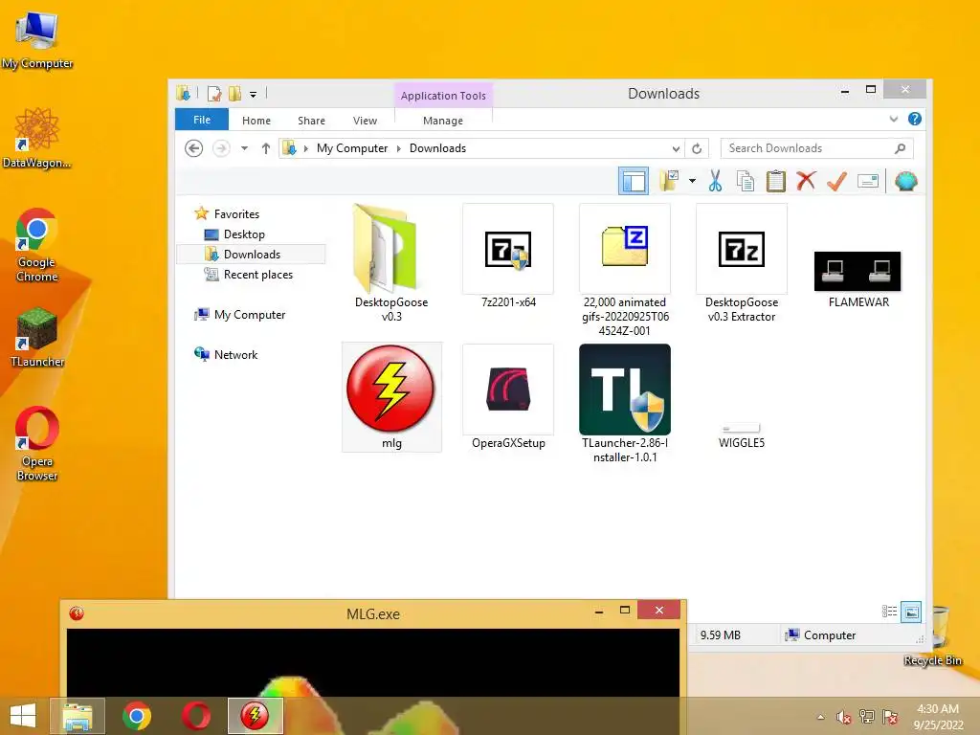Switch to the Home ribbon tab
Viewport: 980px width, 735px height.
coord(256,120)
